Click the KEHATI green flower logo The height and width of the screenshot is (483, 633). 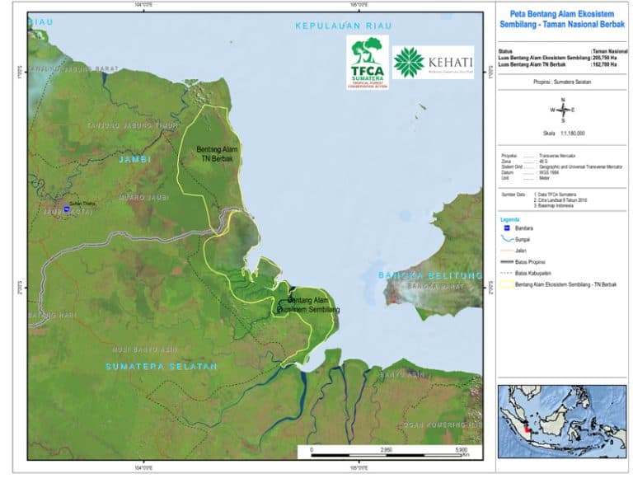(409, 62)
